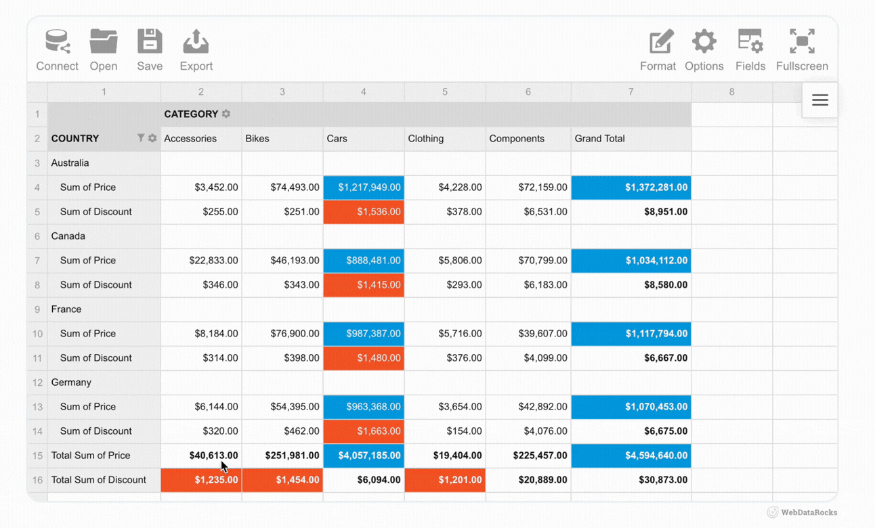Open the Fields list tool
875x528 pixels.
click(750, 42)
